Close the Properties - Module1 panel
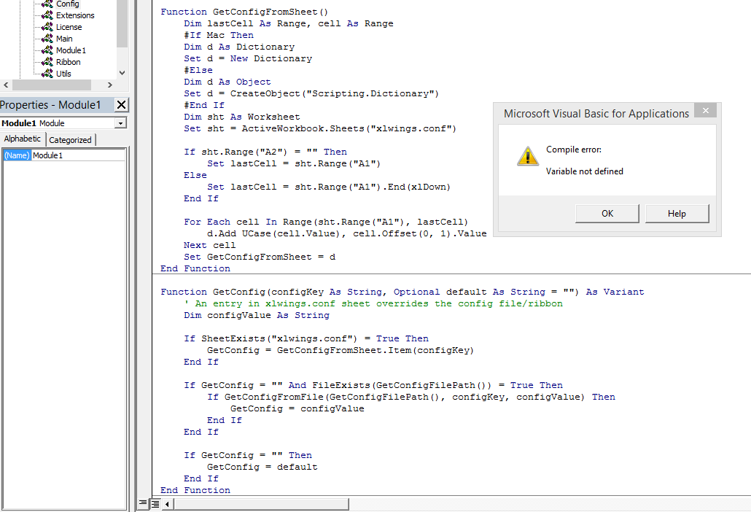This screenshot has height=512, width=751. pos(121,105)
